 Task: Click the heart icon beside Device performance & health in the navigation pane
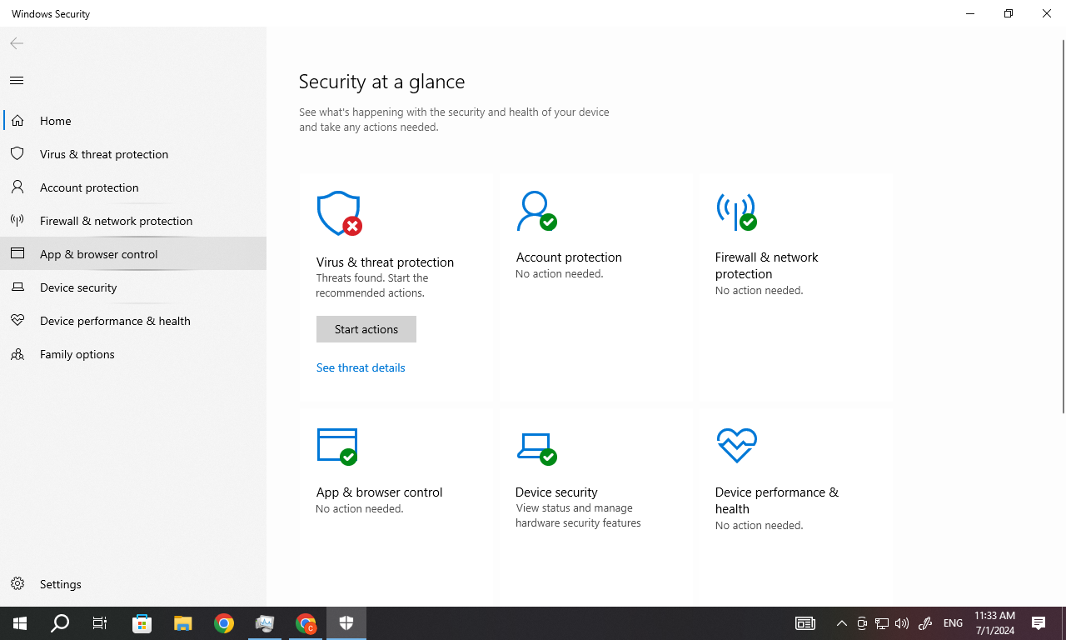pyautogui.click(x=17, y=321)
